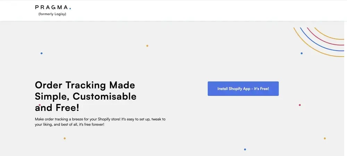Click the orange dot in the bottom right

click(x=325, y=138)
